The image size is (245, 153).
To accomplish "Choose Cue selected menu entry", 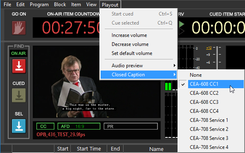I will click(139, 23).
